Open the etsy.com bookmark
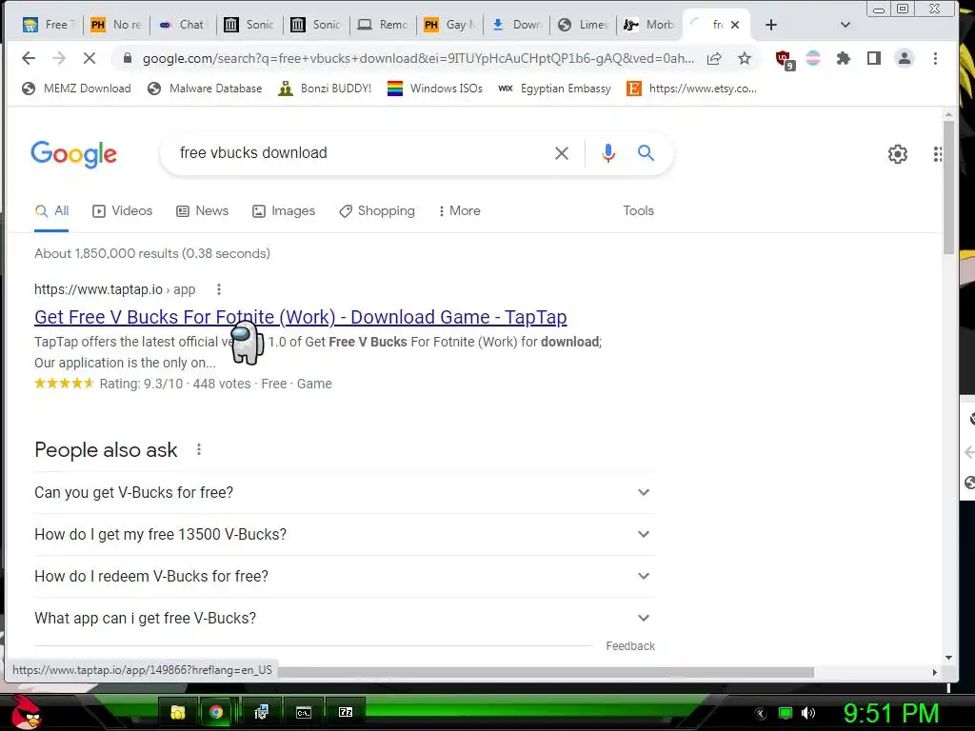 tap(691, 89)
